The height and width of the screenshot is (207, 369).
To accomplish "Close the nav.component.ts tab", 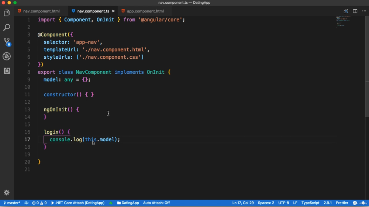I will coord(113,11).
